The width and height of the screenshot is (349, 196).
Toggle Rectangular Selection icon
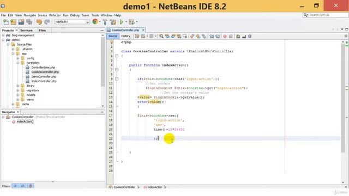click(185, 36)
